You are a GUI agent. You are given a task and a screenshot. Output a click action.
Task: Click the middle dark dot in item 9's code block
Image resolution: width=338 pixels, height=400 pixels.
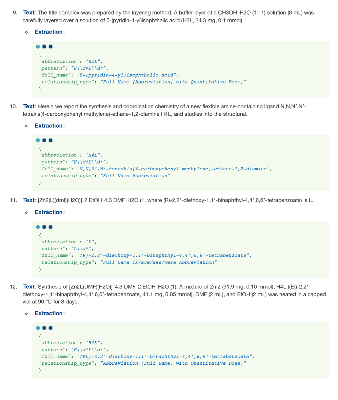click(44, 46)
